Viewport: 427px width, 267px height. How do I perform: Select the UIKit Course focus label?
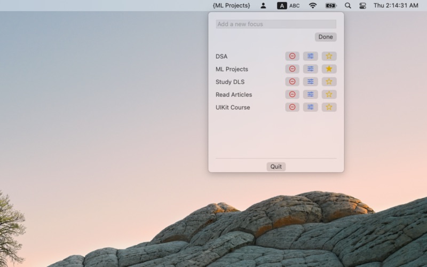[233, 108]
